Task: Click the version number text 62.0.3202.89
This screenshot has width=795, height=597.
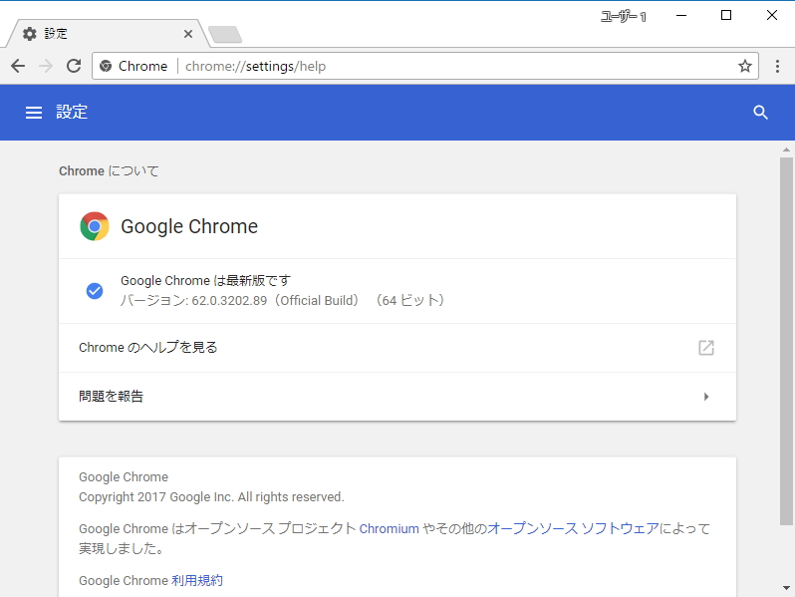Action: [229, 301]
